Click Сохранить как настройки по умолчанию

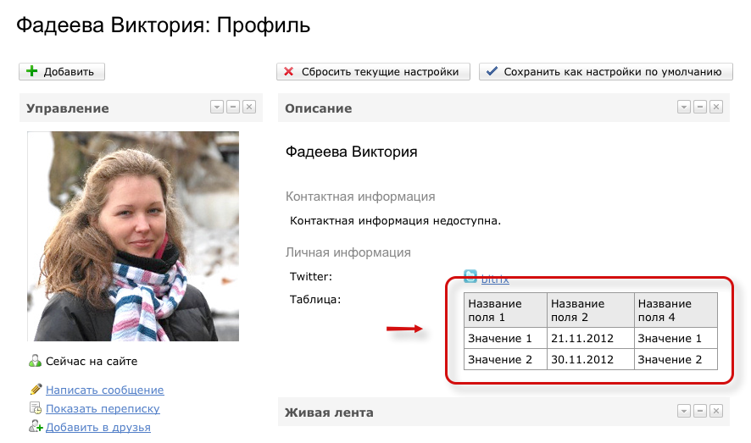[x=605, y=72]
